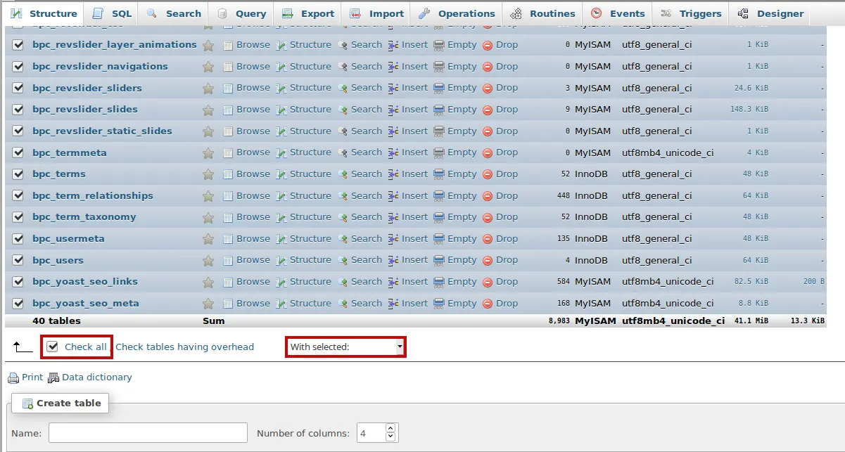Click Drop icon for bpc_revslider_layer_animations
The width and height of the screenshot is (845, 452).
[488, 45]
